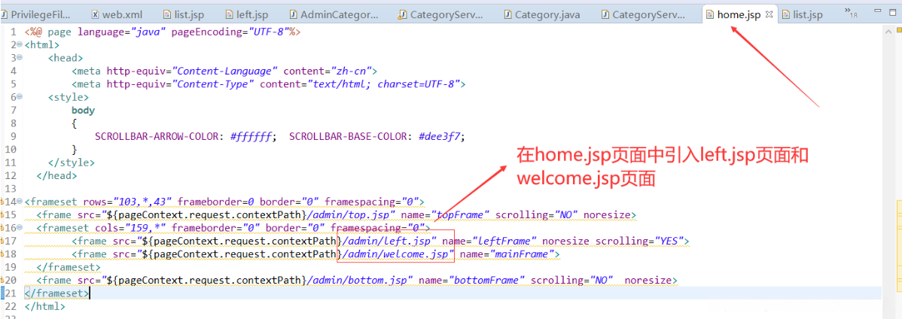Click the rows "103,*,43" value
Image resolution: width=902 pixels, height=319 pixels.
(x=144, y=202)
